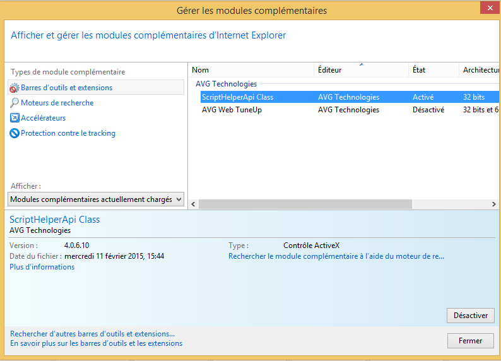The height and width of the screenshot is (361, 501).
Task: Select the AVG Web TuneUp row
Action: (350, 110)
